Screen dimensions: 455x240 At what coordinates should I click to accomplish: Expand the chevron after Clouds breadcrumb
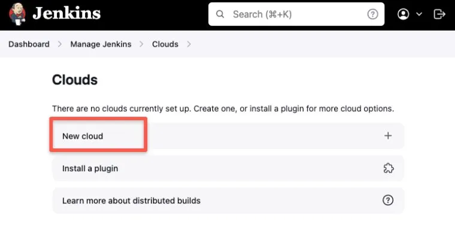point(189,44)
